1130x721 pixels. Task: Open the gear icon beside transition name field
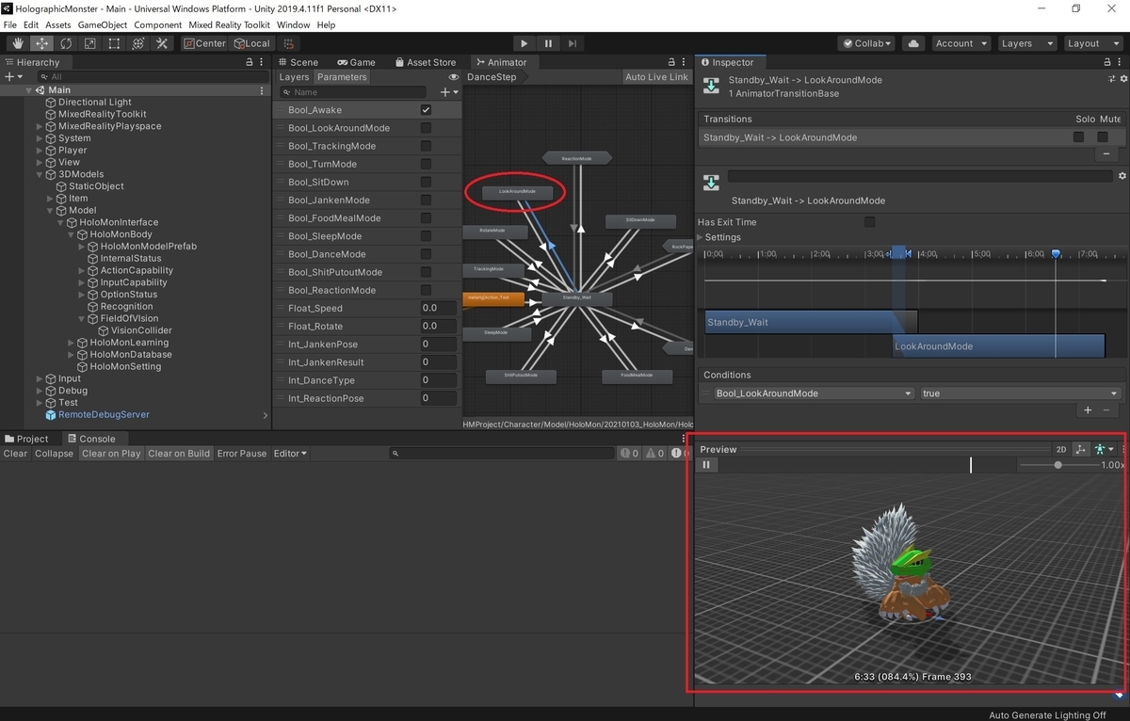pos(1122,176)
